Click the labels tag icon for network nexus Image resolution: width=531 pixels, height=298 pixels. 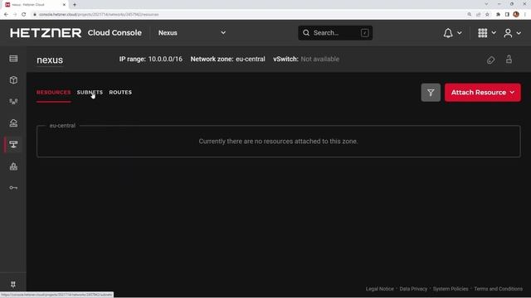(490, 60)
